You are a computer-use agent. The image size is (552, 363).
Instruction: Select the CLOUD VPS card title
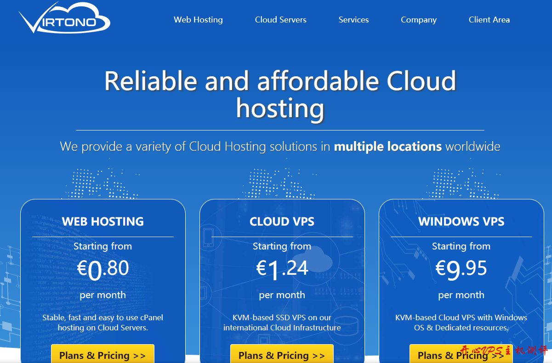click(x=282, y=221)
